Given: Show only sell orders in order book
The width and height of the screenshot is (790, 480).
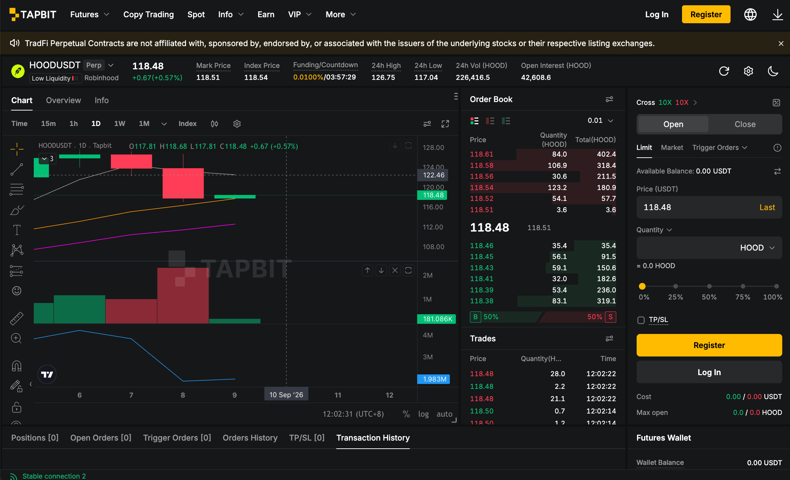Looking at the screenshot, I should click(x=490, y=121).
